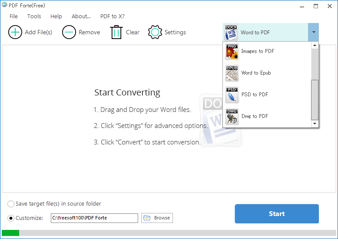Click the Add File(s) label
The width and height of the screenshot is (338, 239).
(38, 32)
